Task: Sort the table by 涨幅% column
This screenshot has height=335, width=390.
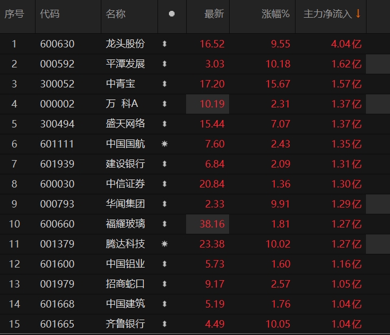Action: tap(276, 14)
